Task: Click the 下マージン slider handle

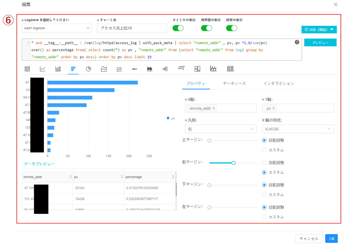Action: (x=209, y=185)
